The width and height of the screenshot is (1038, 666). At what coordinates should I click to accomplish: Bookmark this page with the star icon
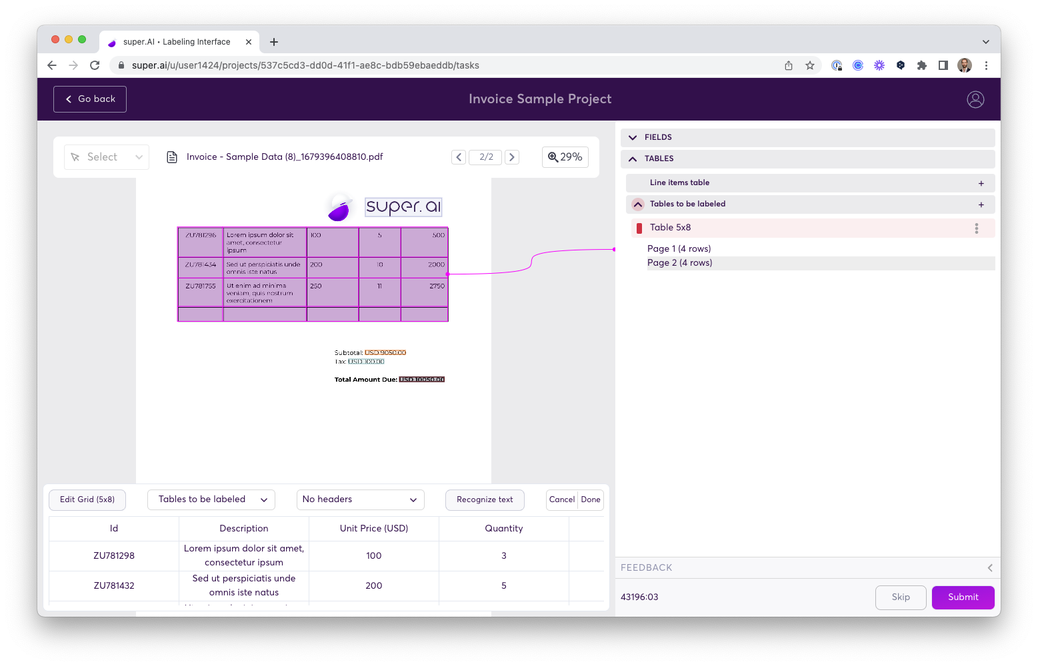pyautogui.click(x=810, y=65)
